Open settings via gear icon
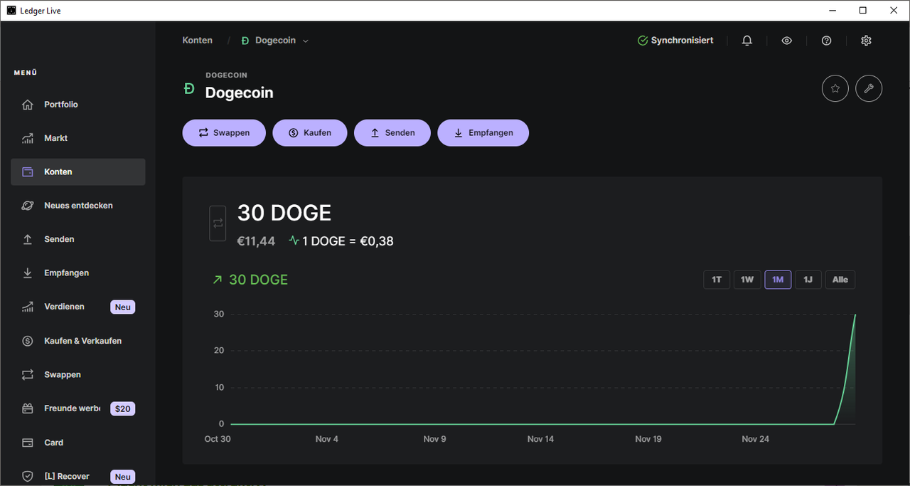This screenshot has width=910, height=486. coord(866,41)
